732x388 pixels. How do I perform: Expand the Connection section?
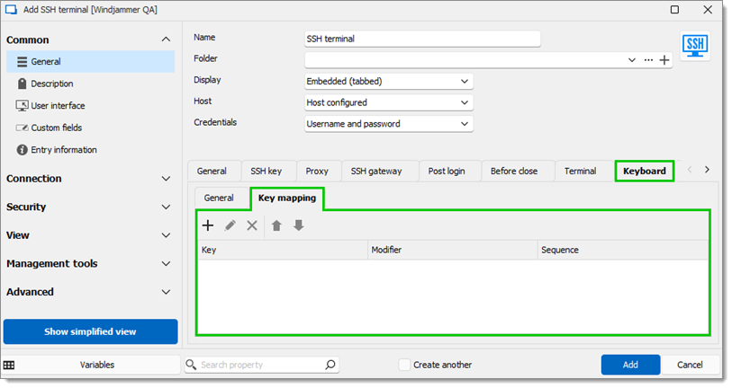89,179
